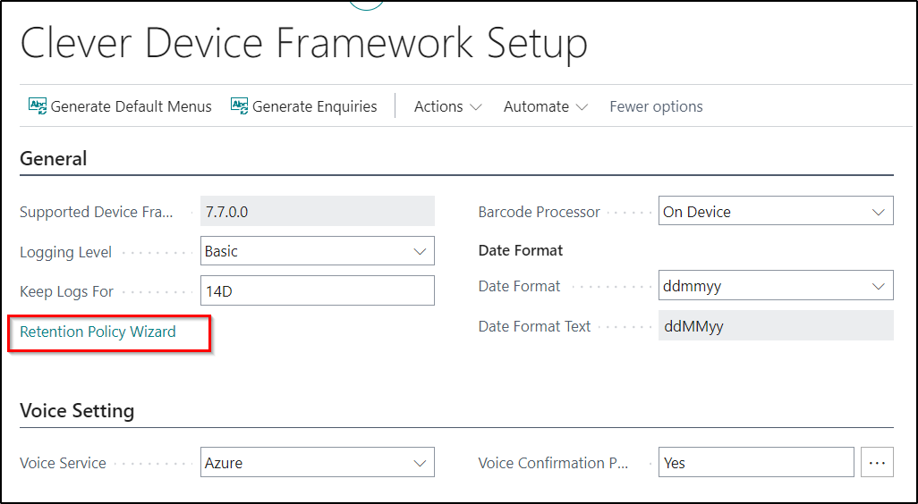Click the Generate Default Menus label
Screen dimensions: 918x504
pyautogui.click(x=132, y=106)
